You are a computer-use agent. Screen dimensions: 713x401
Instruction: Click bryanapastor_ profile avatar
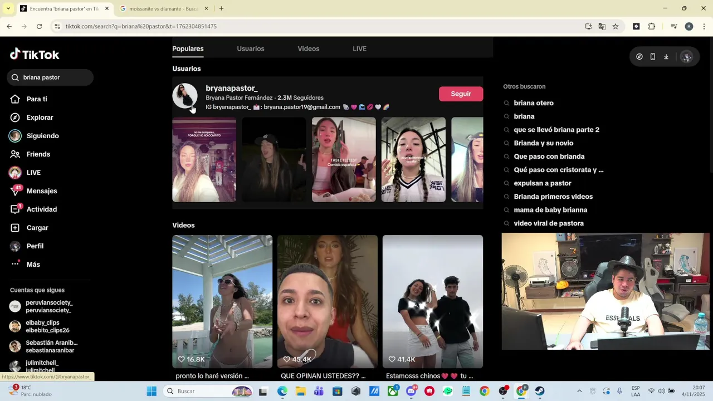[x=185, y=96]
